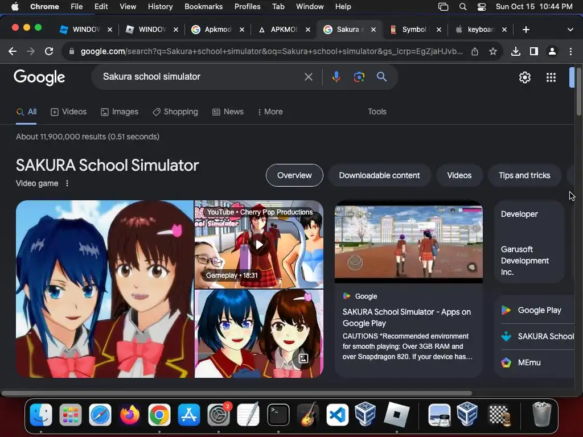Screen dimensions: 583x437
Task: Click the browser forward arrow
Action: pyautogui.click(x=31, y=51)
